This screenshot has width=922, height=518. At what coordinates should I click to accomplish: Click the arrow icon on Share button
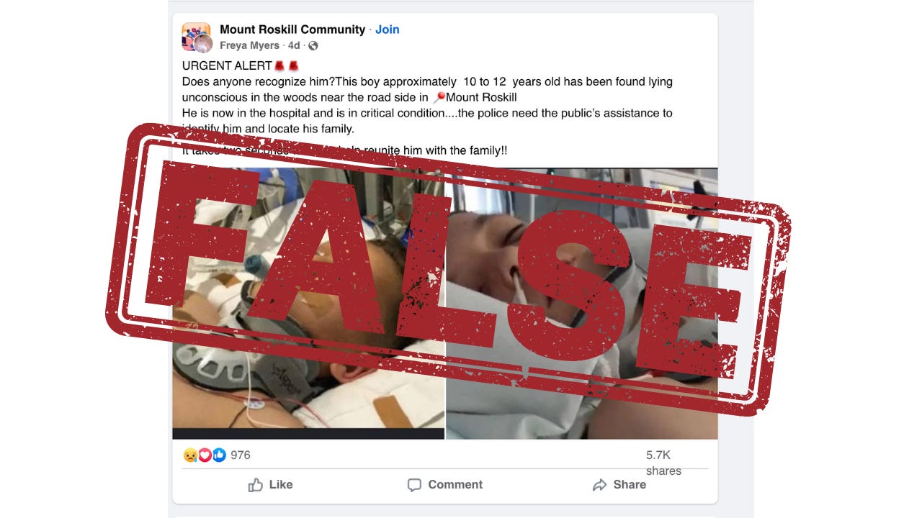point(599,485)
